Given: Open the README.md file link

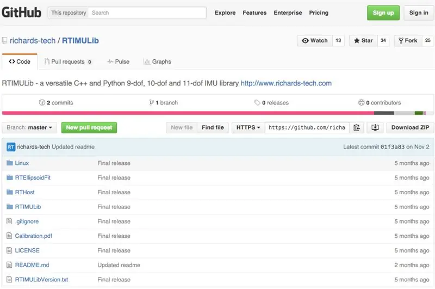Looking at the screenshot, I should (x=32, y=265).
